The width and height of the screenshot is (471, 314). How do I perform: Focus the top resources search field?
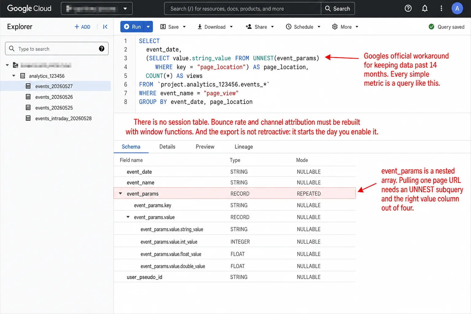point(243,9)
